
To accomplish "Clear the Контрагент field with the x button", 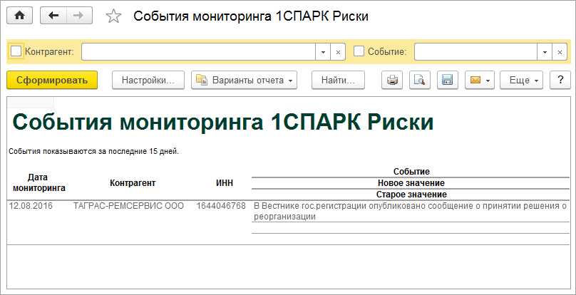I will (338, 52).
